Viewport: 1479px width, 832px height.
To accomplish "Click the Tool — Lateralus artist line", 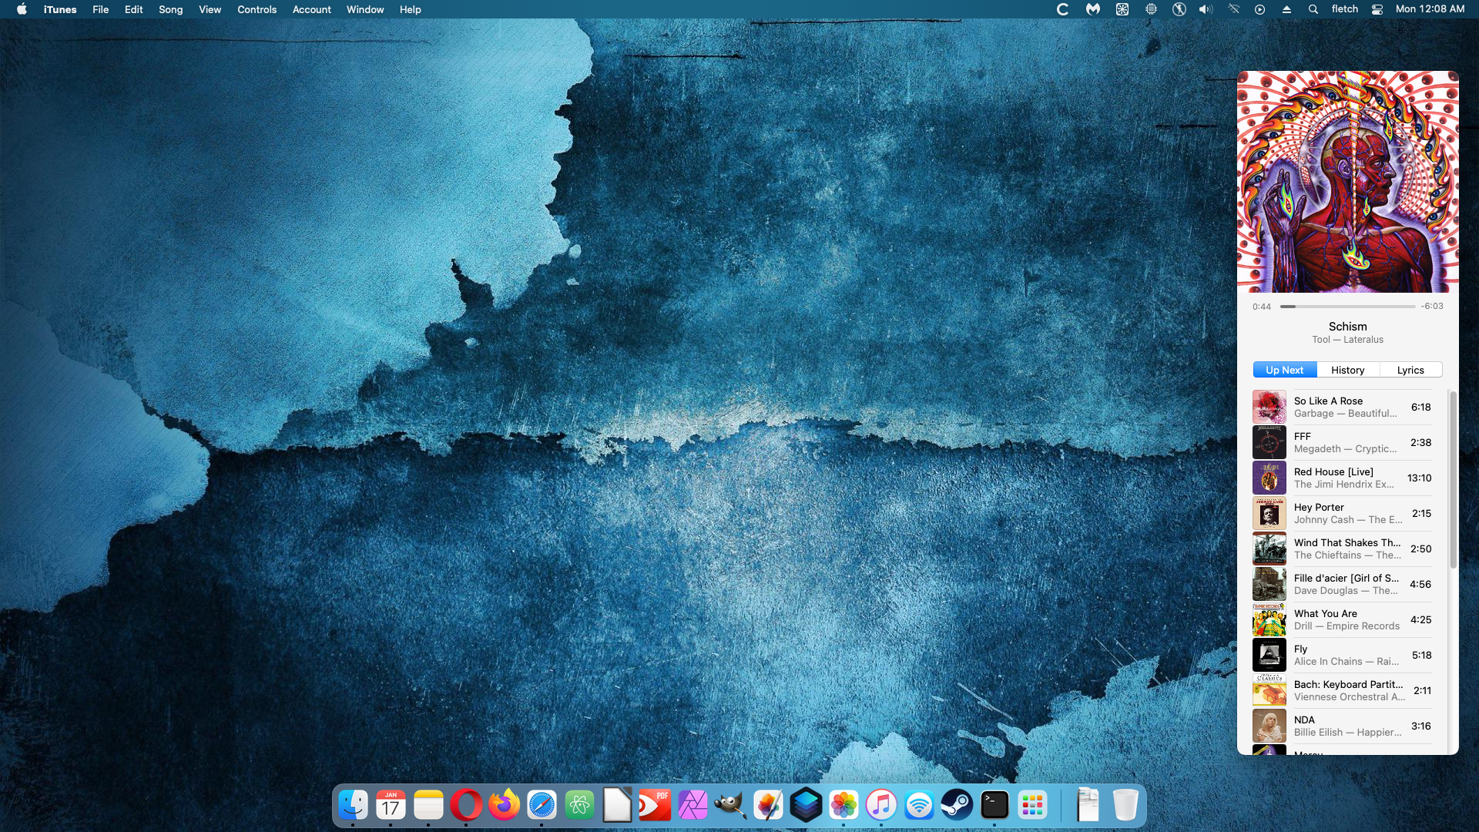I will 1348,340.
